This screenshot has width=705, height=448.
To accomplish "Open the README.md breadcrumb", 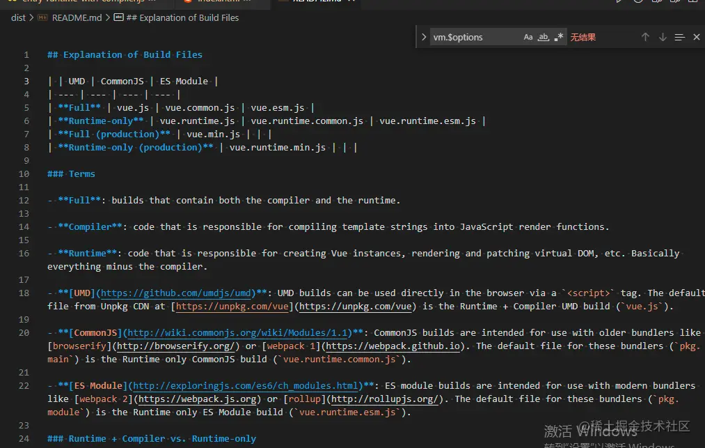I will (x=77, y=17).
